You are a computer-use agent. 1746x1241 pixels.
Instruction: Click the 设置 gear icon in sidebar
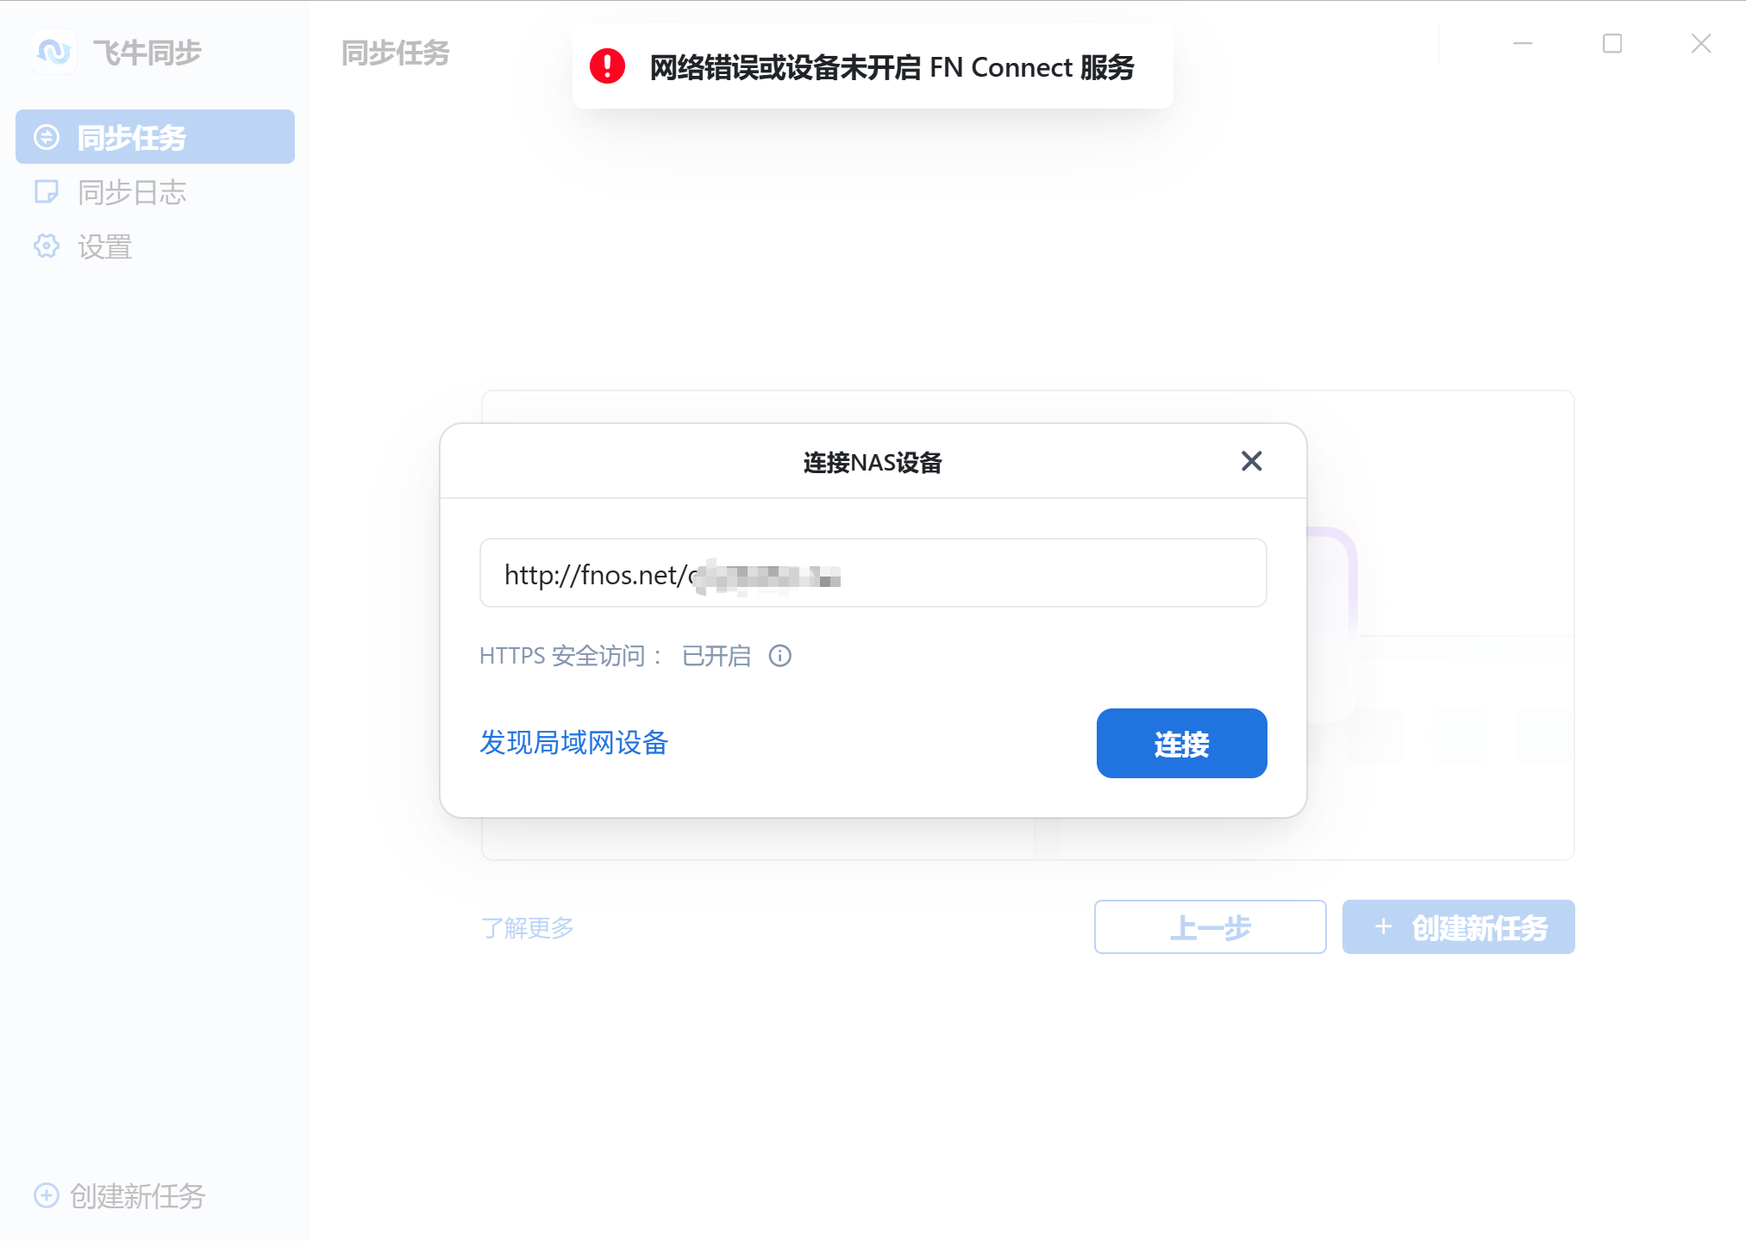47,246
